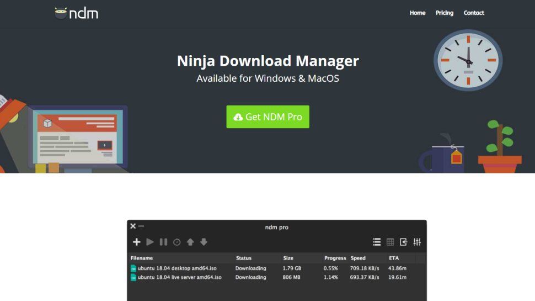Switch to list view icon
535x301 pixels.
click(377, 242)
